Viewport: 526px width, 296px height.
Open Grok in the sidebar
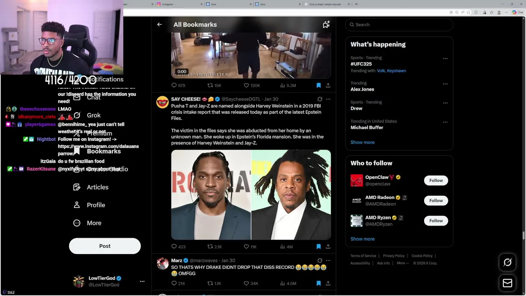click(x=87, y=115)
